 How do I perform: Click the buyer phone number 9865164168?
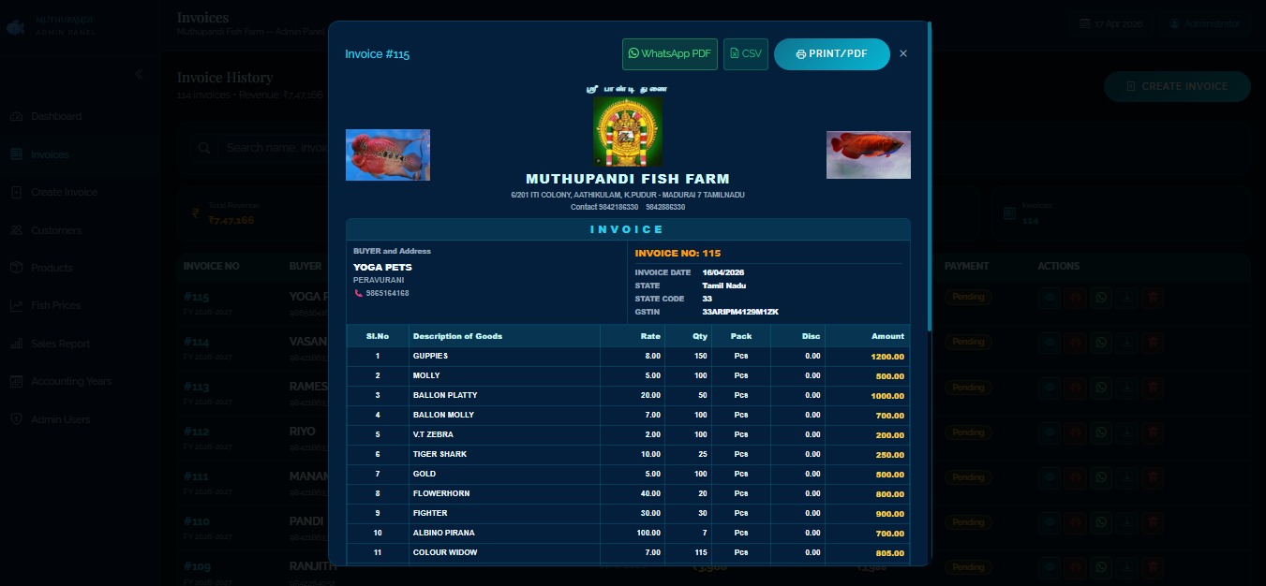pyautogui.click(x=387, y=293)
